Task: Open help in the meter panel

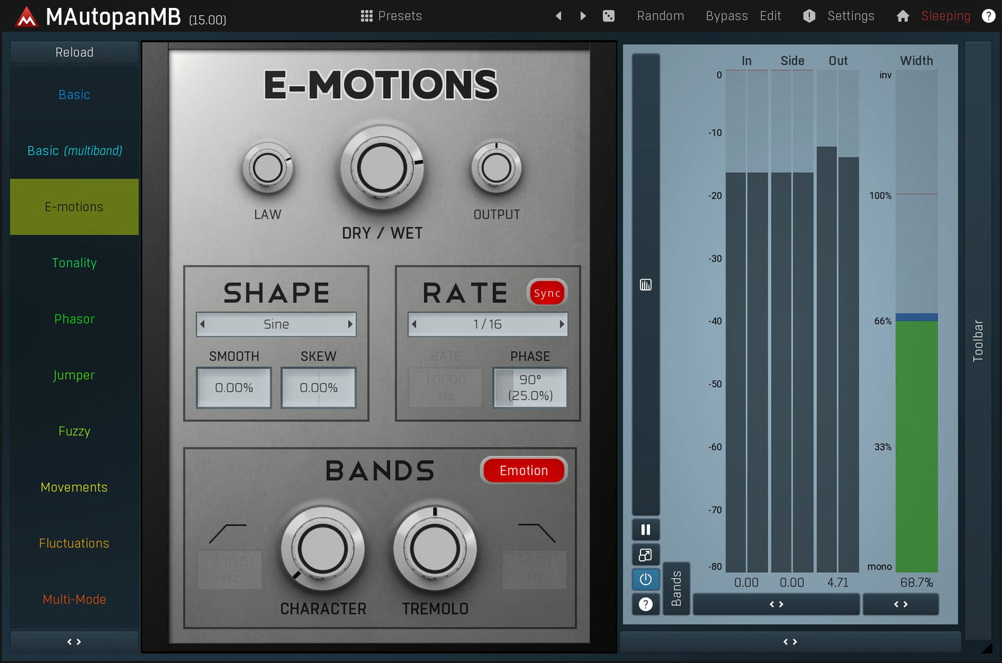Action: 645,604
